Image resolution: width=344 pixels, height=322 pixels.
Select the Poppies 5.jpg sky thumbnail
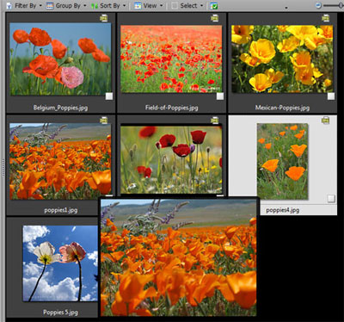point(60,263)
